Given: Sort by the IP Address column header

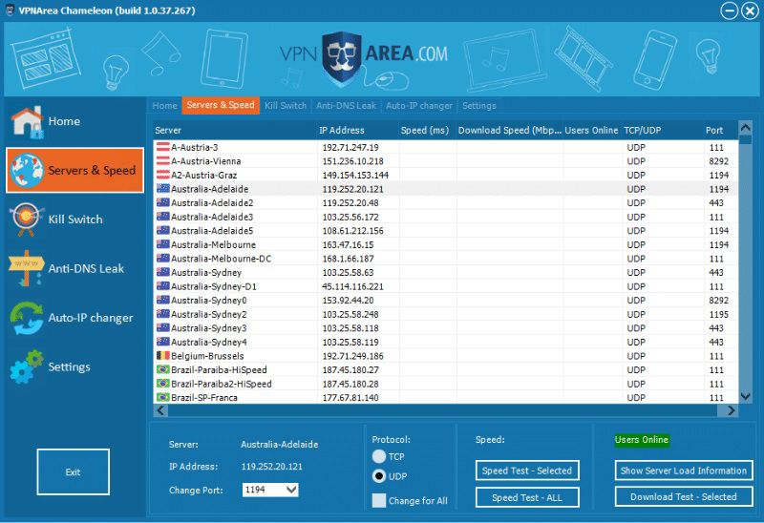Looking at the screenshot, I should pos(358,131).
